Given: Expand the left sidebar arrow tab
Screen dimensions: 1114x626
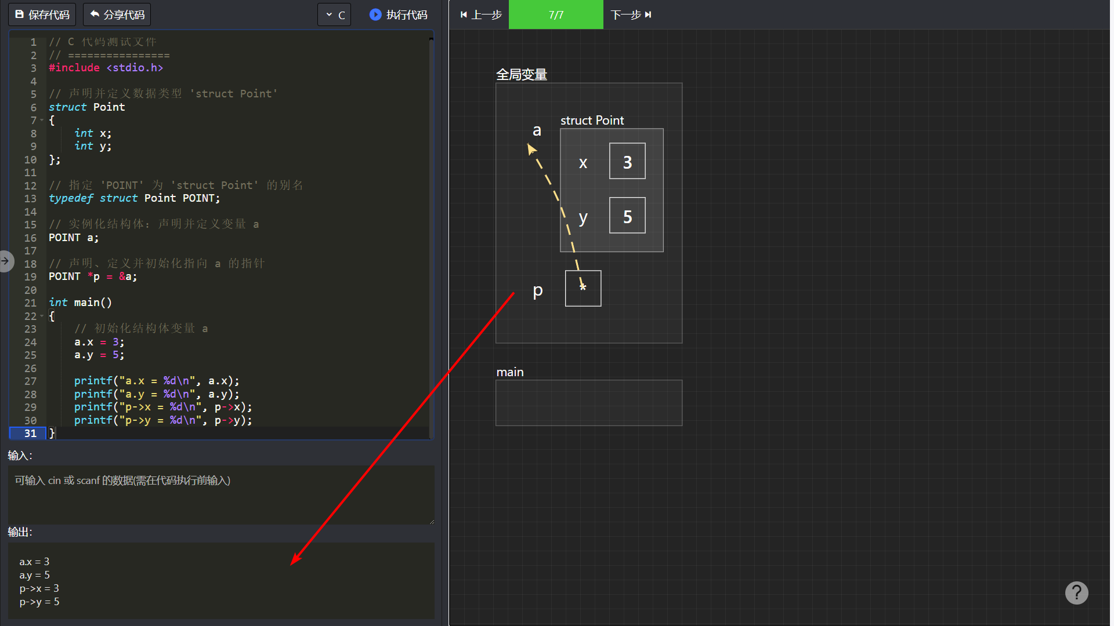Looking at the screenshot, I should pos(6,261).
